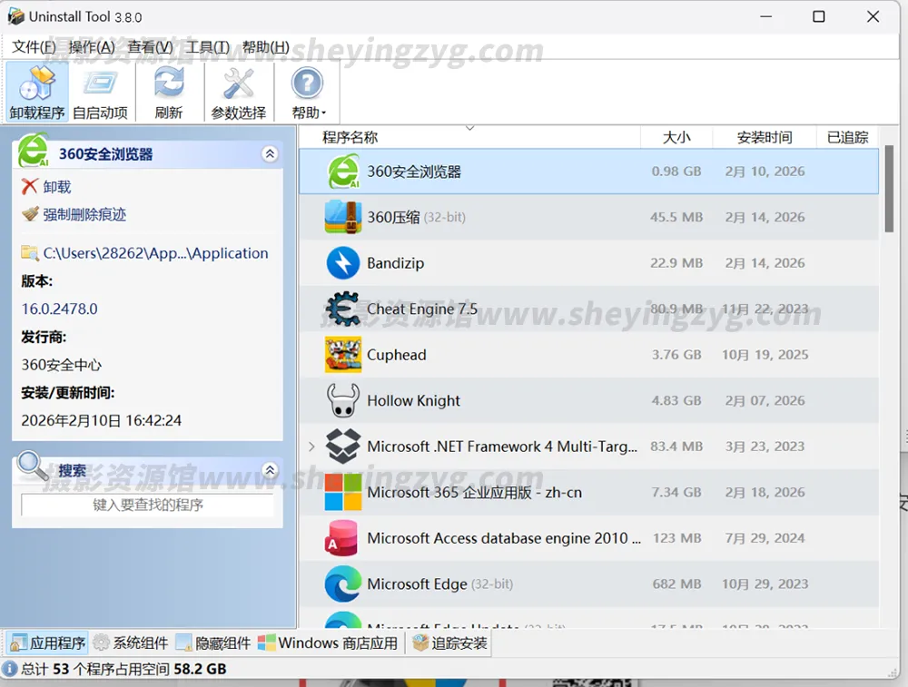
Task: Switch to the Windows 商店应用 tab
Action: pos(328,643)
